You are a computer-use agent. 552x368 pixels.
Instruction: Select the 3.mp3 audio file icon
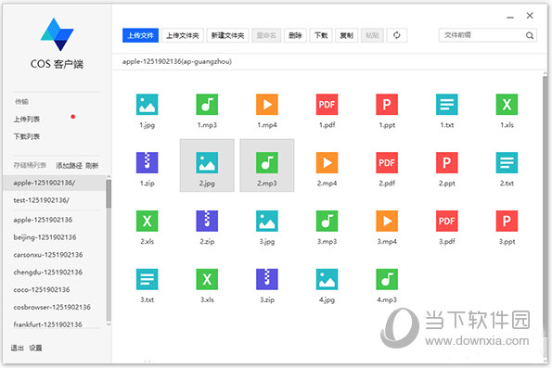click(x=327, y=221)
